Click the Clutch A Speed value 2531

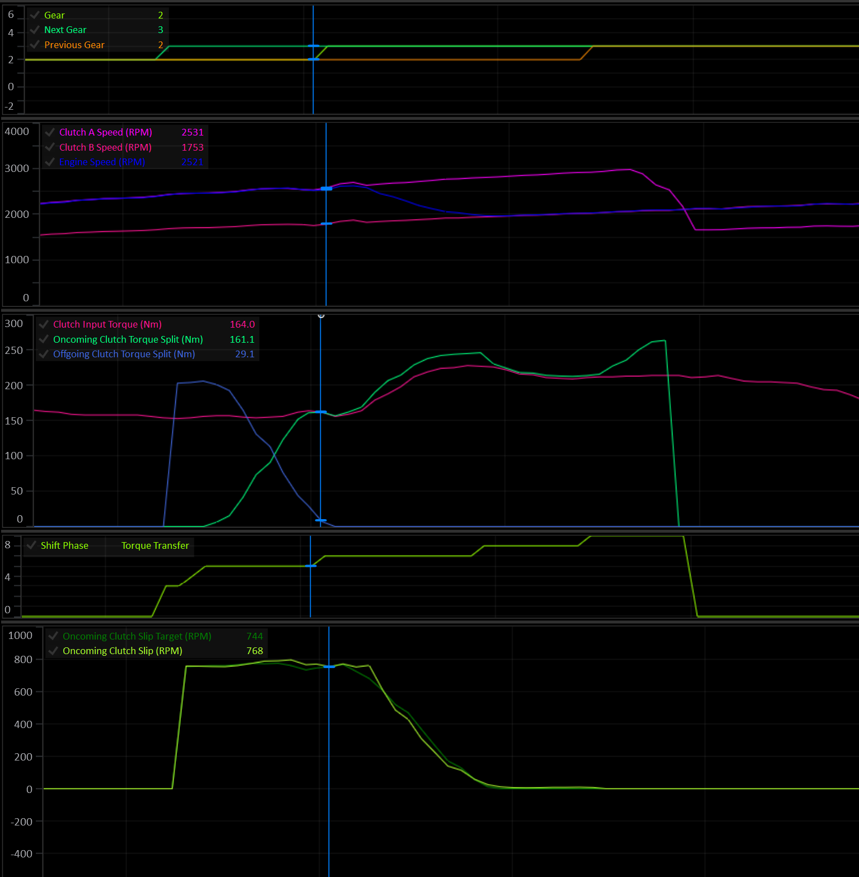pos(193,132)
